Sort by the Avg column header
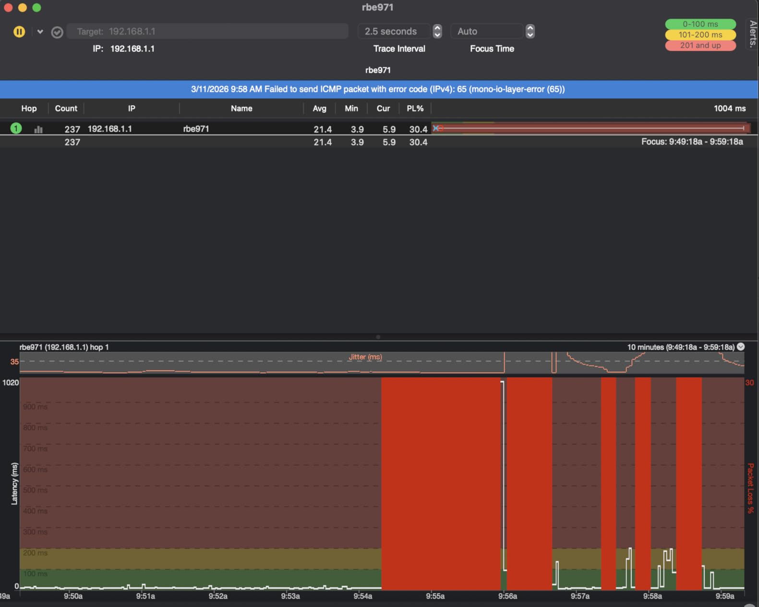This screenshot has height=607, width=759. coord(319,109)
